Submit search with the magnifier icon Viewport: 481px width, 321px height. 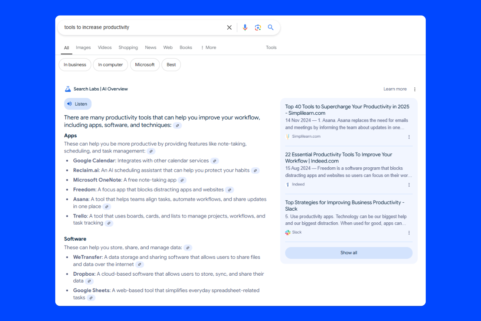tap(271, 27)
